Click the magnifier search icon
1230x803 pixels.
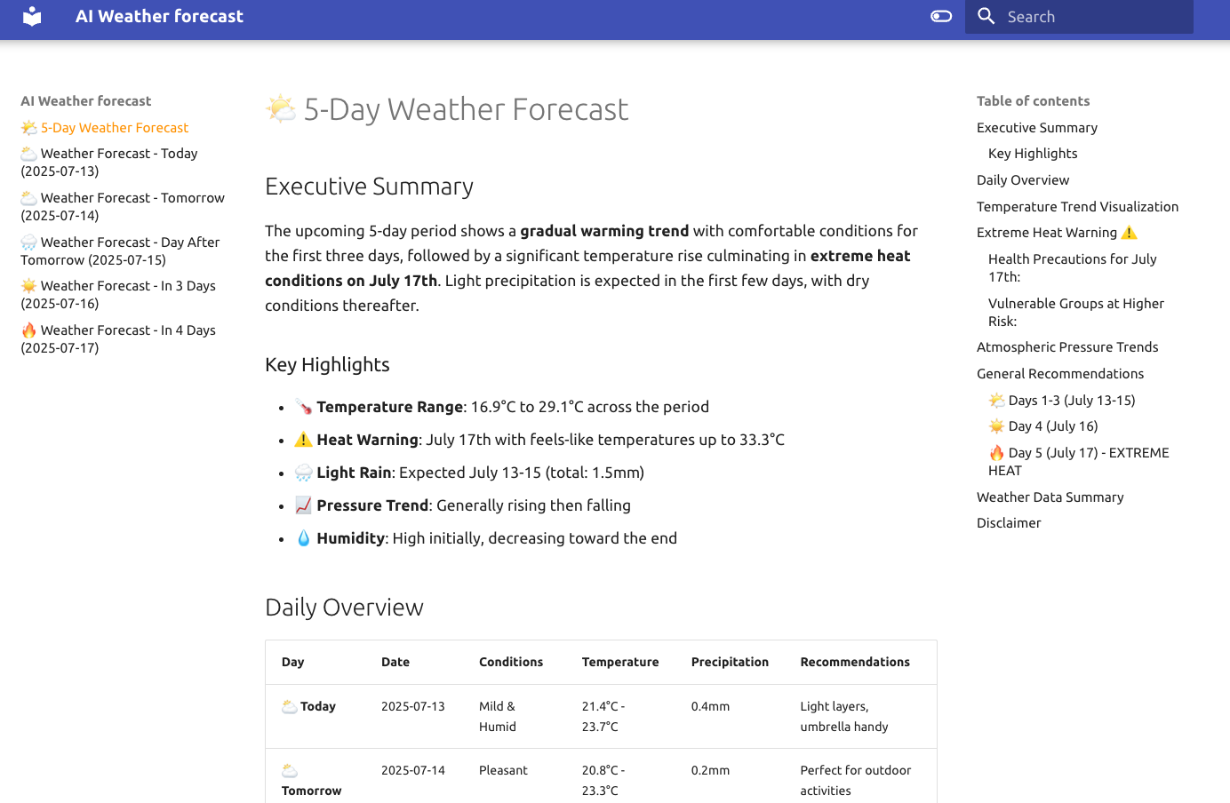tap(986, 17)
